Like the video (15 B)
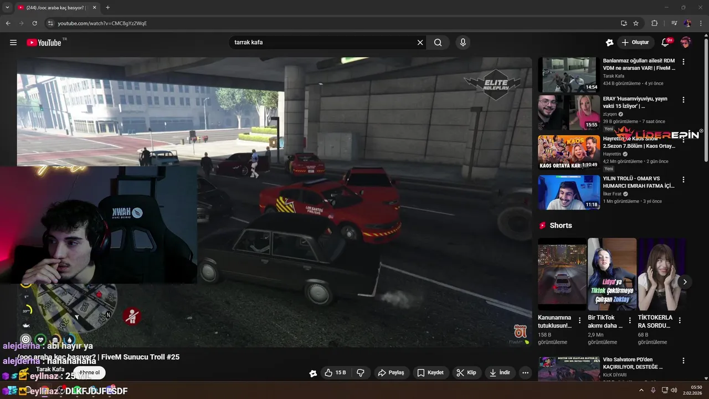 [335, 372]
